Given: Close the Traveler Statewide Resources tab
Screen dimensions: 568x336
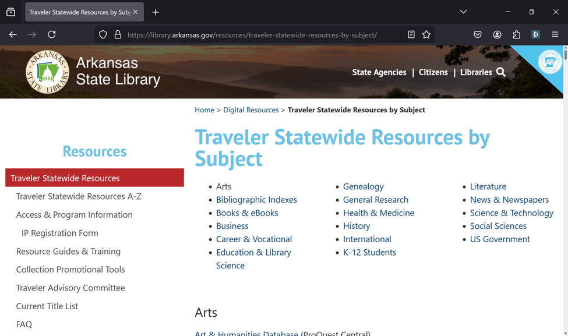Looking at the screenshot, I should [136, 12].
